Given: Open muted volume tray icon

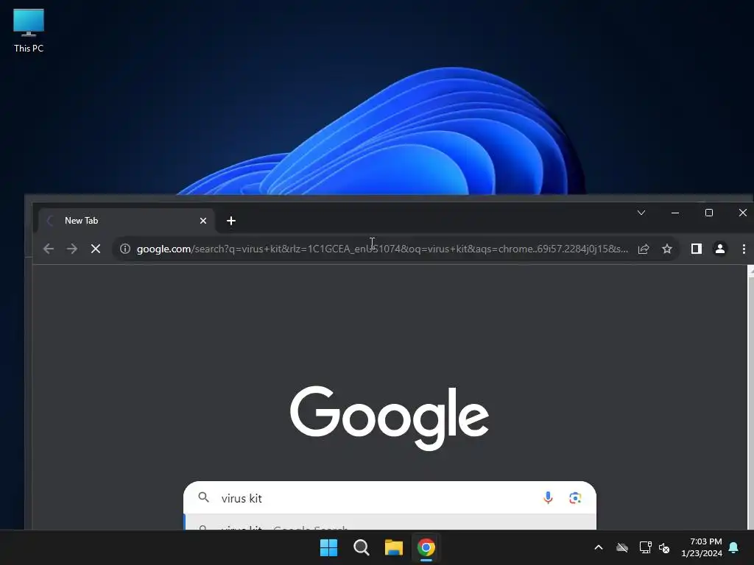Looking at the screenshot, I should [x=664, y=547].
